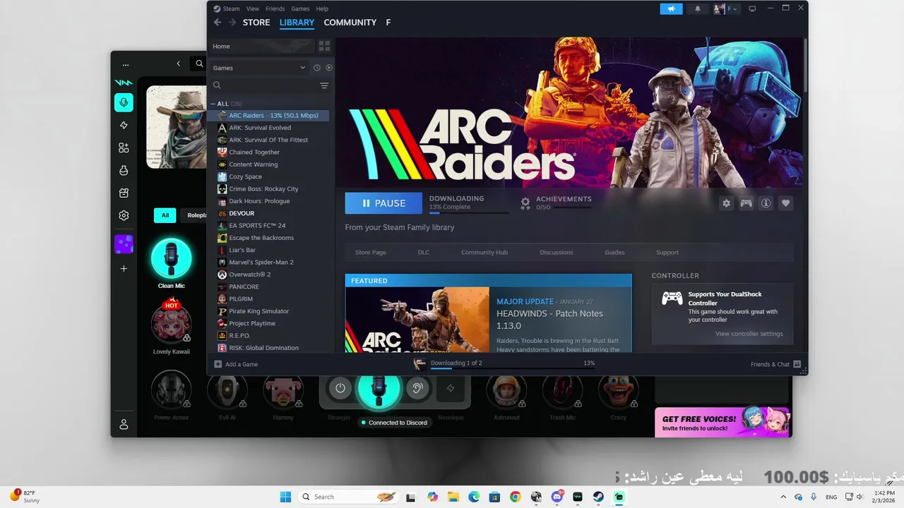This screenshot has width=904, height=508.
Task: Open File Explorer from taskbar
Action: click(x=453, y=497)
